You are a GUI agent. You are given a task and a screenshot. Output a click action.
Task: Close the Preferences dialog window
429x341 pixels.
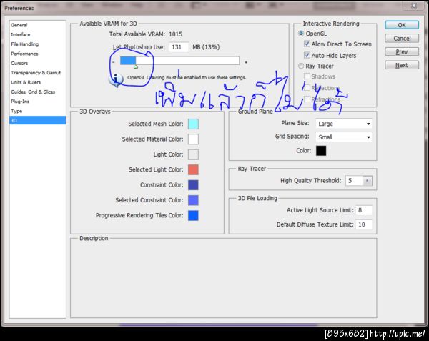click(x=414, y=6)
